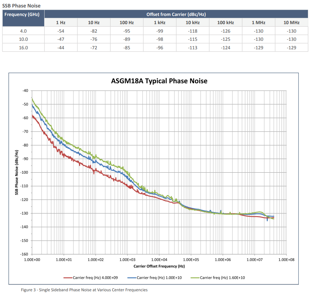Select the "-125" table cell
The height and width of the screenshot is (295, 311).
click(225, 39)
